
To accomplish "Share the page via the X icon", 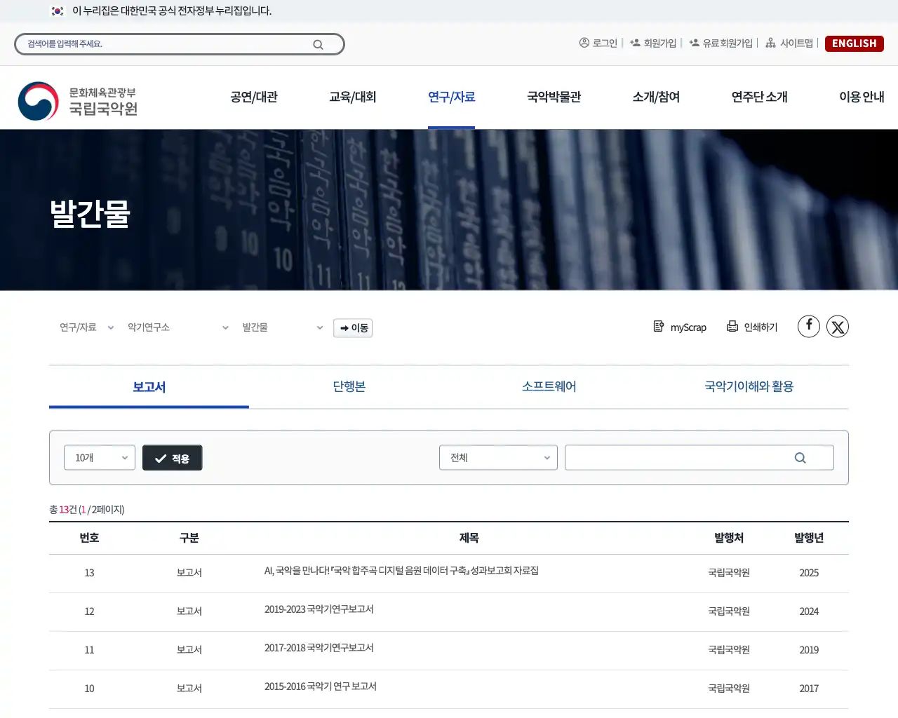I will [x=838, y=326].
